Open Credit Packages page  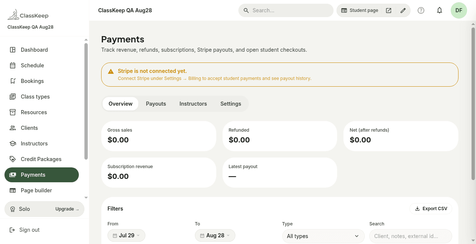click(x=42, y=159)
